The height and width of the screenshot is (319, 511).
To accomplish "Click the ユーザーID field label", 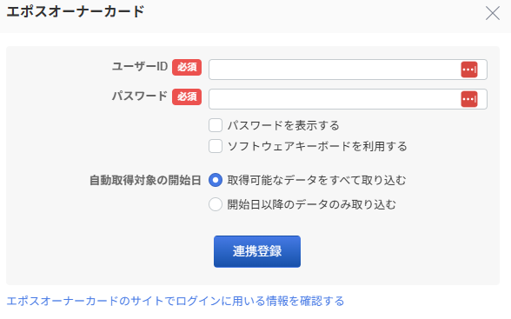I will point(140,66).
